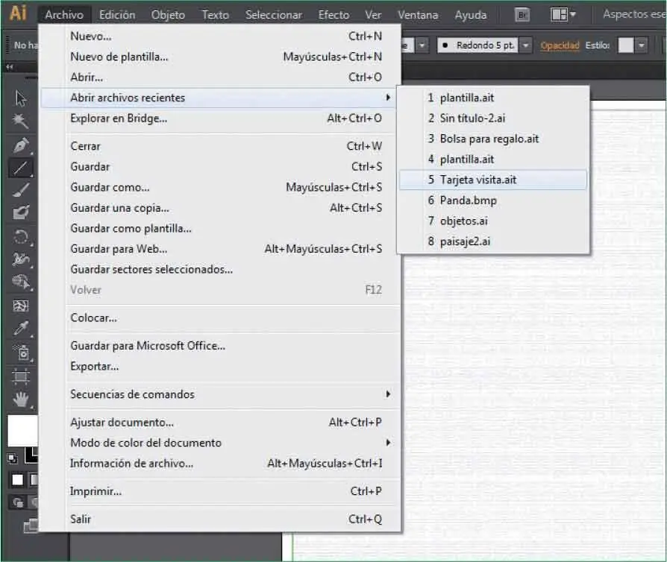
Task: Select the Magic Wand tool
Action: point(20,121)
